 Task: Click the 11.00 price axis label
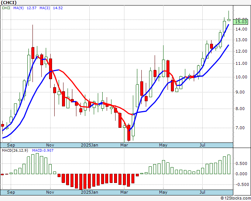(x=241, y=64)
